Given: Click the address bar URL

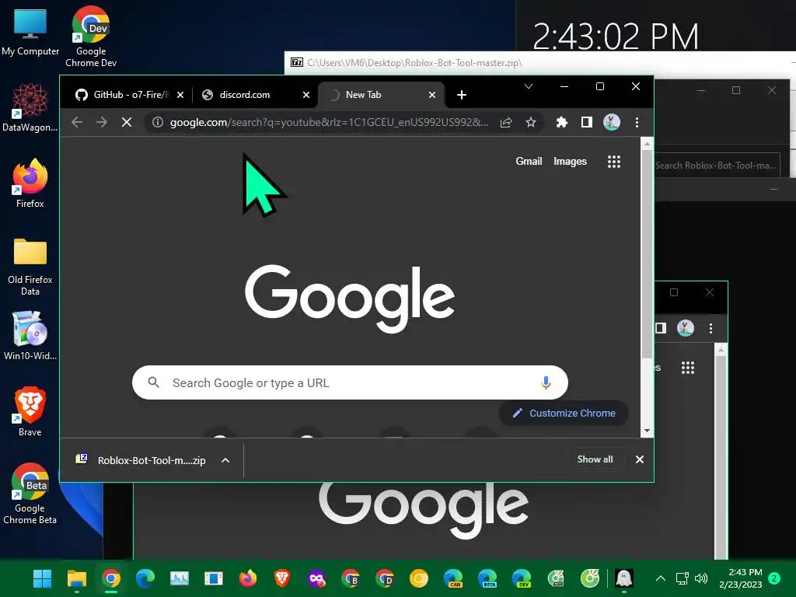Looking at the screenshot, I should click(330, 122).
